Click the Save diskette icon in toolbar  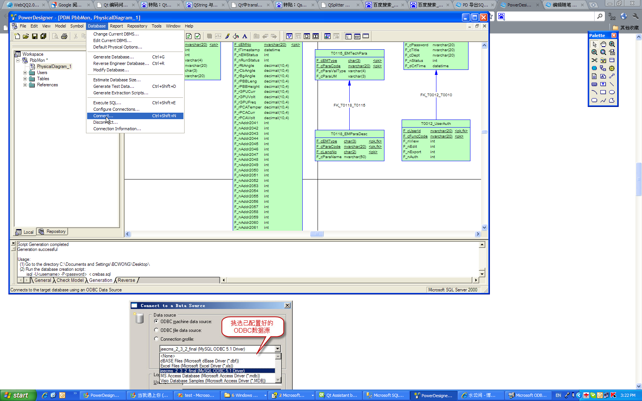pyautogui.click(x=35, y=36)
